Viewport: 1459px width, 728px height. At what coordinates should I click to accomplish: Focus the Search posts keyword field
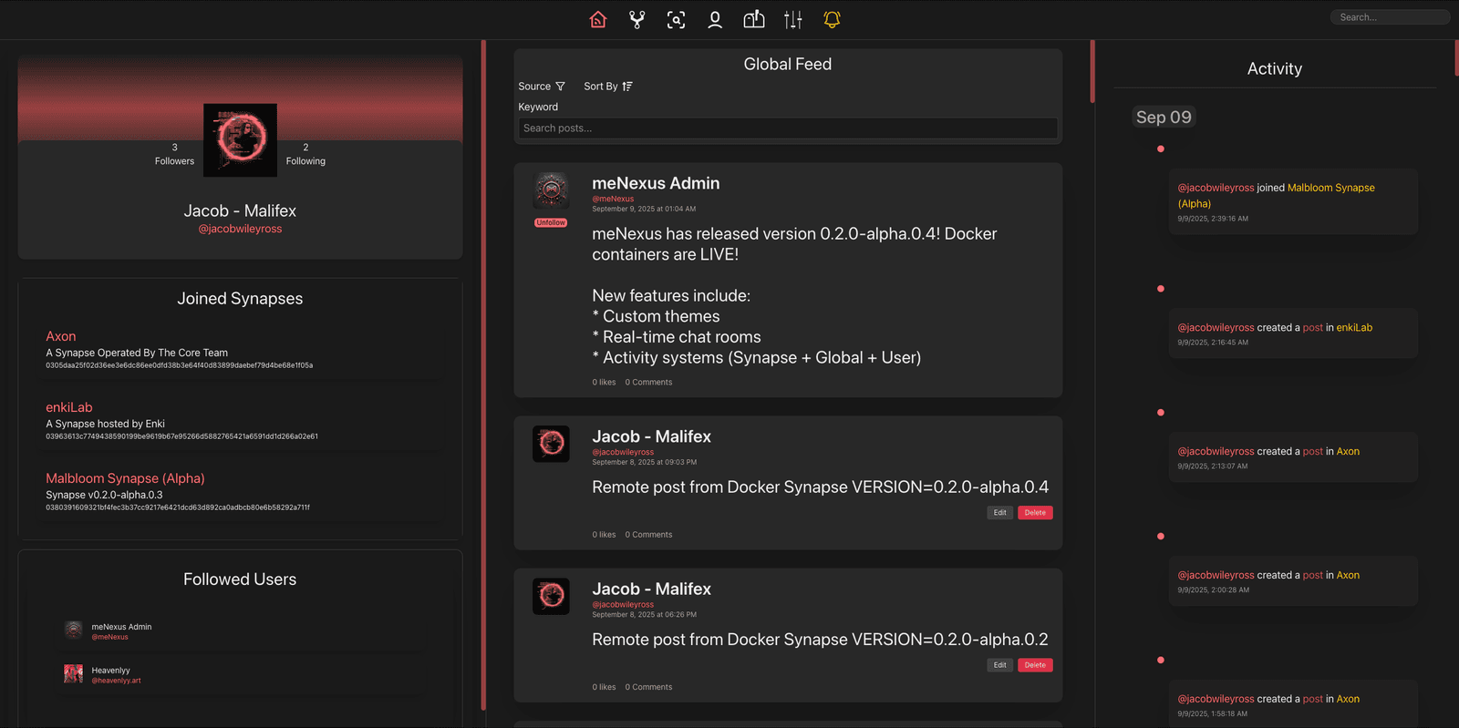tap(788, 128)
